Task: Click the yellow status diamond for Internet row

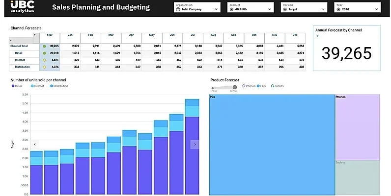Action: click(44, 60)
